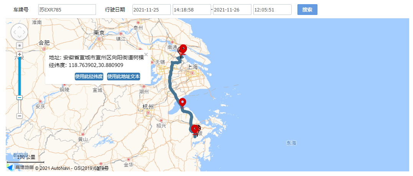
Task: Open the end time field 12:05:51
Action: (x=273, y=10)
